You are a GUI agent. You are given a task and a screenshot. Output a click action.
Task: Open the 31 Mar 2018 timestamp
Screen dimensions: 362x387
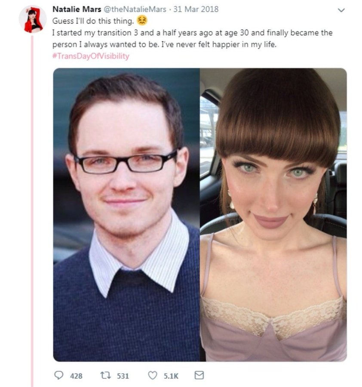[x=196, y=9]
